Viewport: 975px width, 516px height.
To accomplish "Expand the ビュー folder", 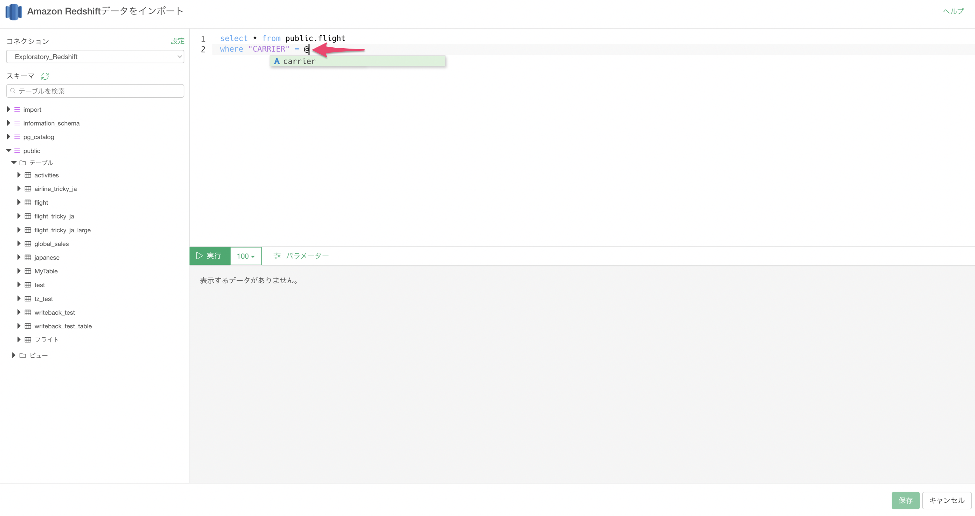I will (14, 355).
